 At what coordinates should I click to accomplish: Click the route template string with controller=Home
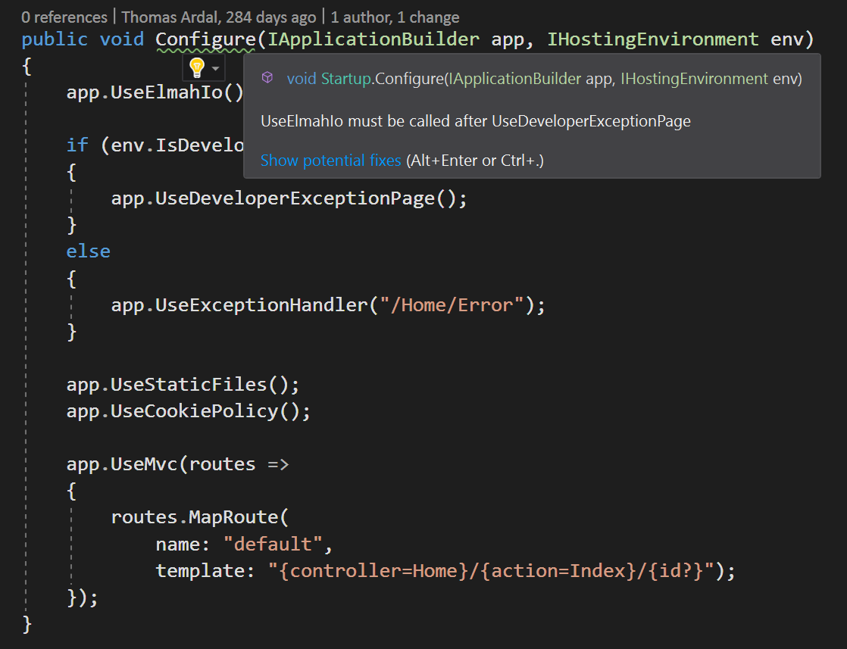(490, 571)
